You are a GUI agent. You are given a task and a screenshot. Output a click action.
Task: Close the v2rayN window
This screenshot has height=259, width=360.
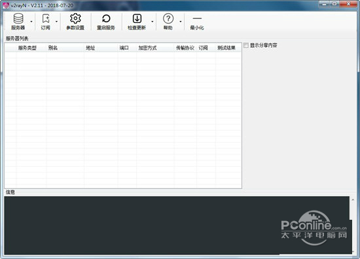[348, 4]
